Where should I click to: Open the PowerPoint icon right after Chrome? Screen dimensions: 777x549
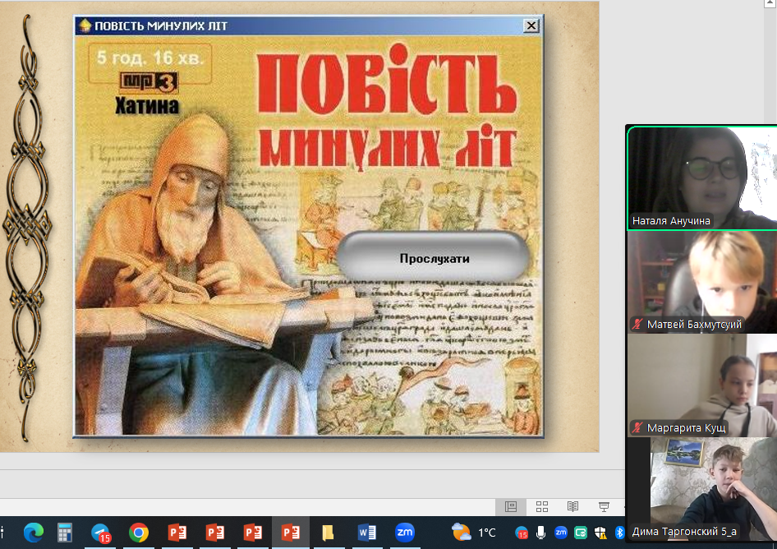177,533
